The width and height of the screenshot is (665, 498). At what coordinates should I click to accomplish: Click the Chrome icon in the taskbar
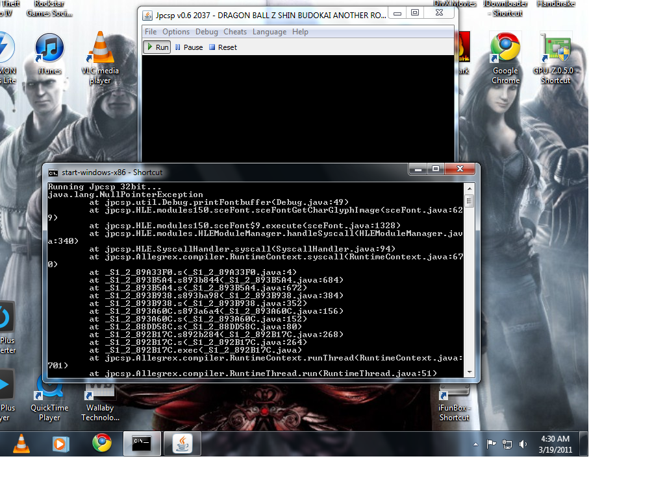tap(101, 444)
